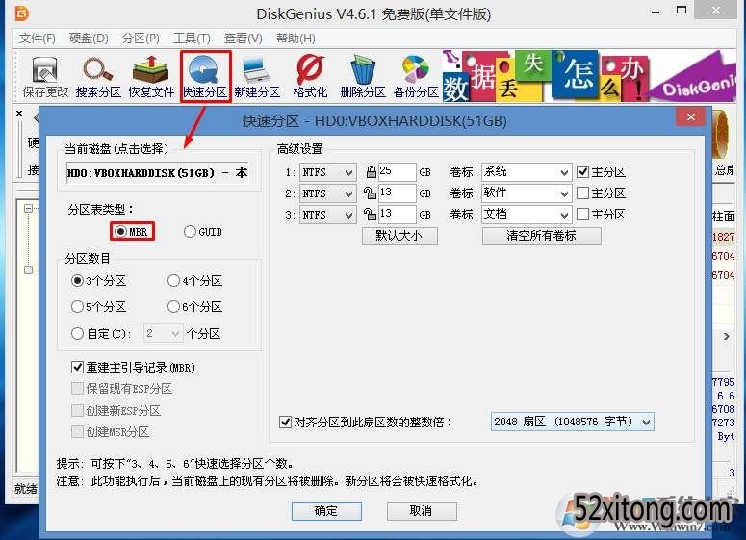Screen dimensions: 746x540
Task: Open Search Partition (搜索分区) tool
Action: tap(98, 77)
